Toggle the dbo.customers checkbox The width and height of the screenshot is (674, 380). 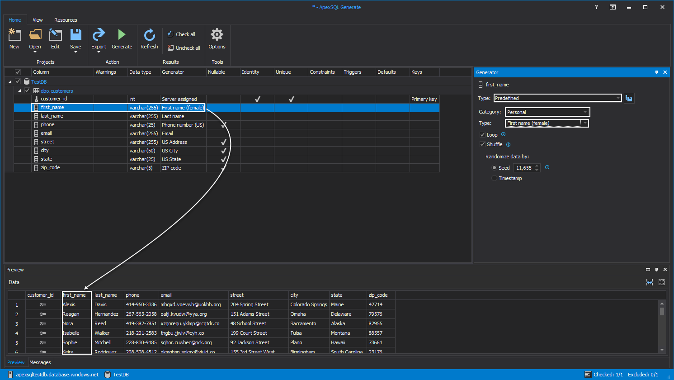pyautogui.click(x=27, y=90)
